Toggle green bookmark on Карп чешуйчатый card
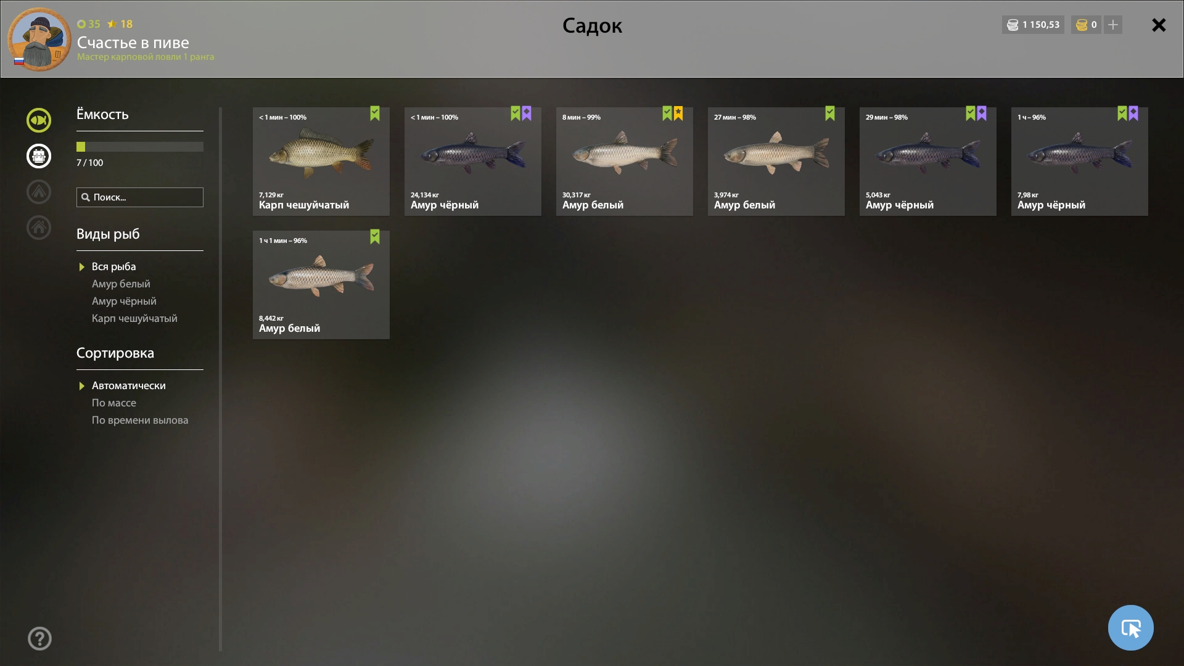Viewport: 1184px width, 666px height. pos(375,113)
